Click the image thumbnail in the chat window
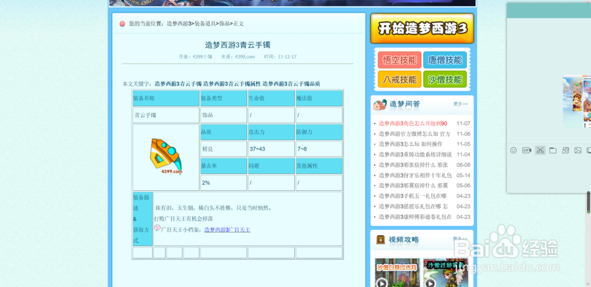 click(577, 101)
